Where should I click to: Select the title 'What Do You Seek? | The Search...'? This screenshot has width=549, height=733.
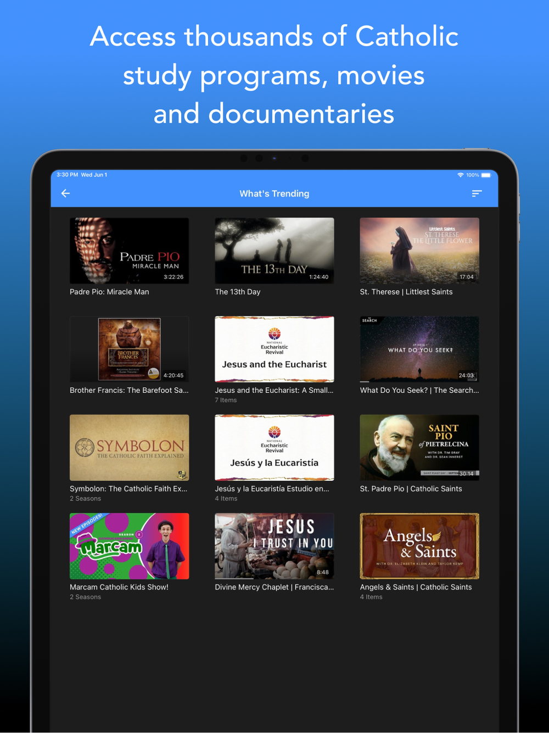(419, 390)
